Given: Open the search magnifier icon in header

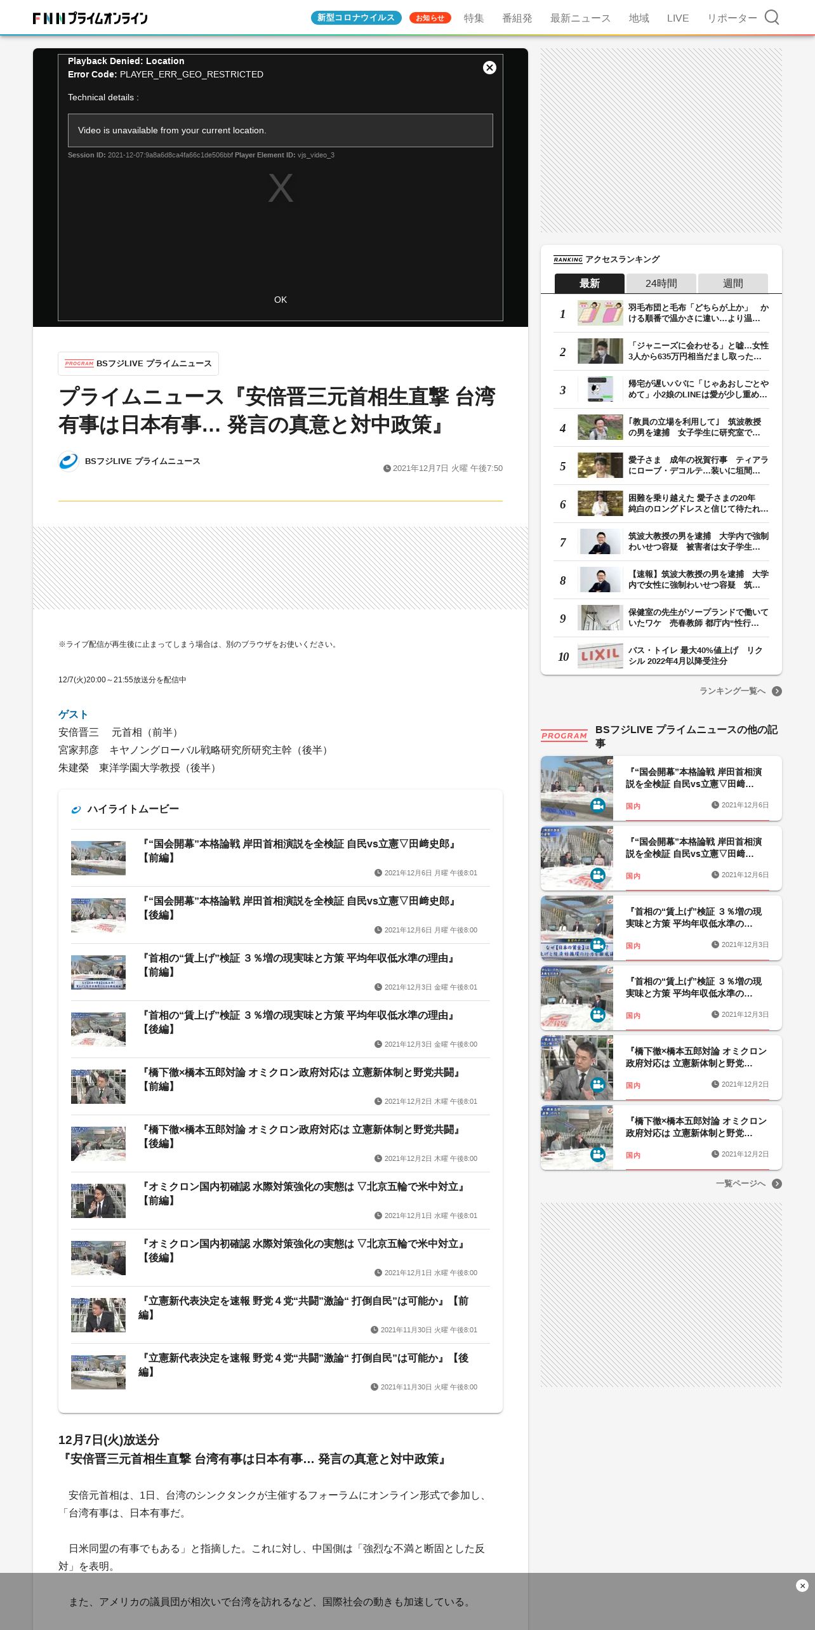Looking at the screenshot, I should click(x=771, y=17).
